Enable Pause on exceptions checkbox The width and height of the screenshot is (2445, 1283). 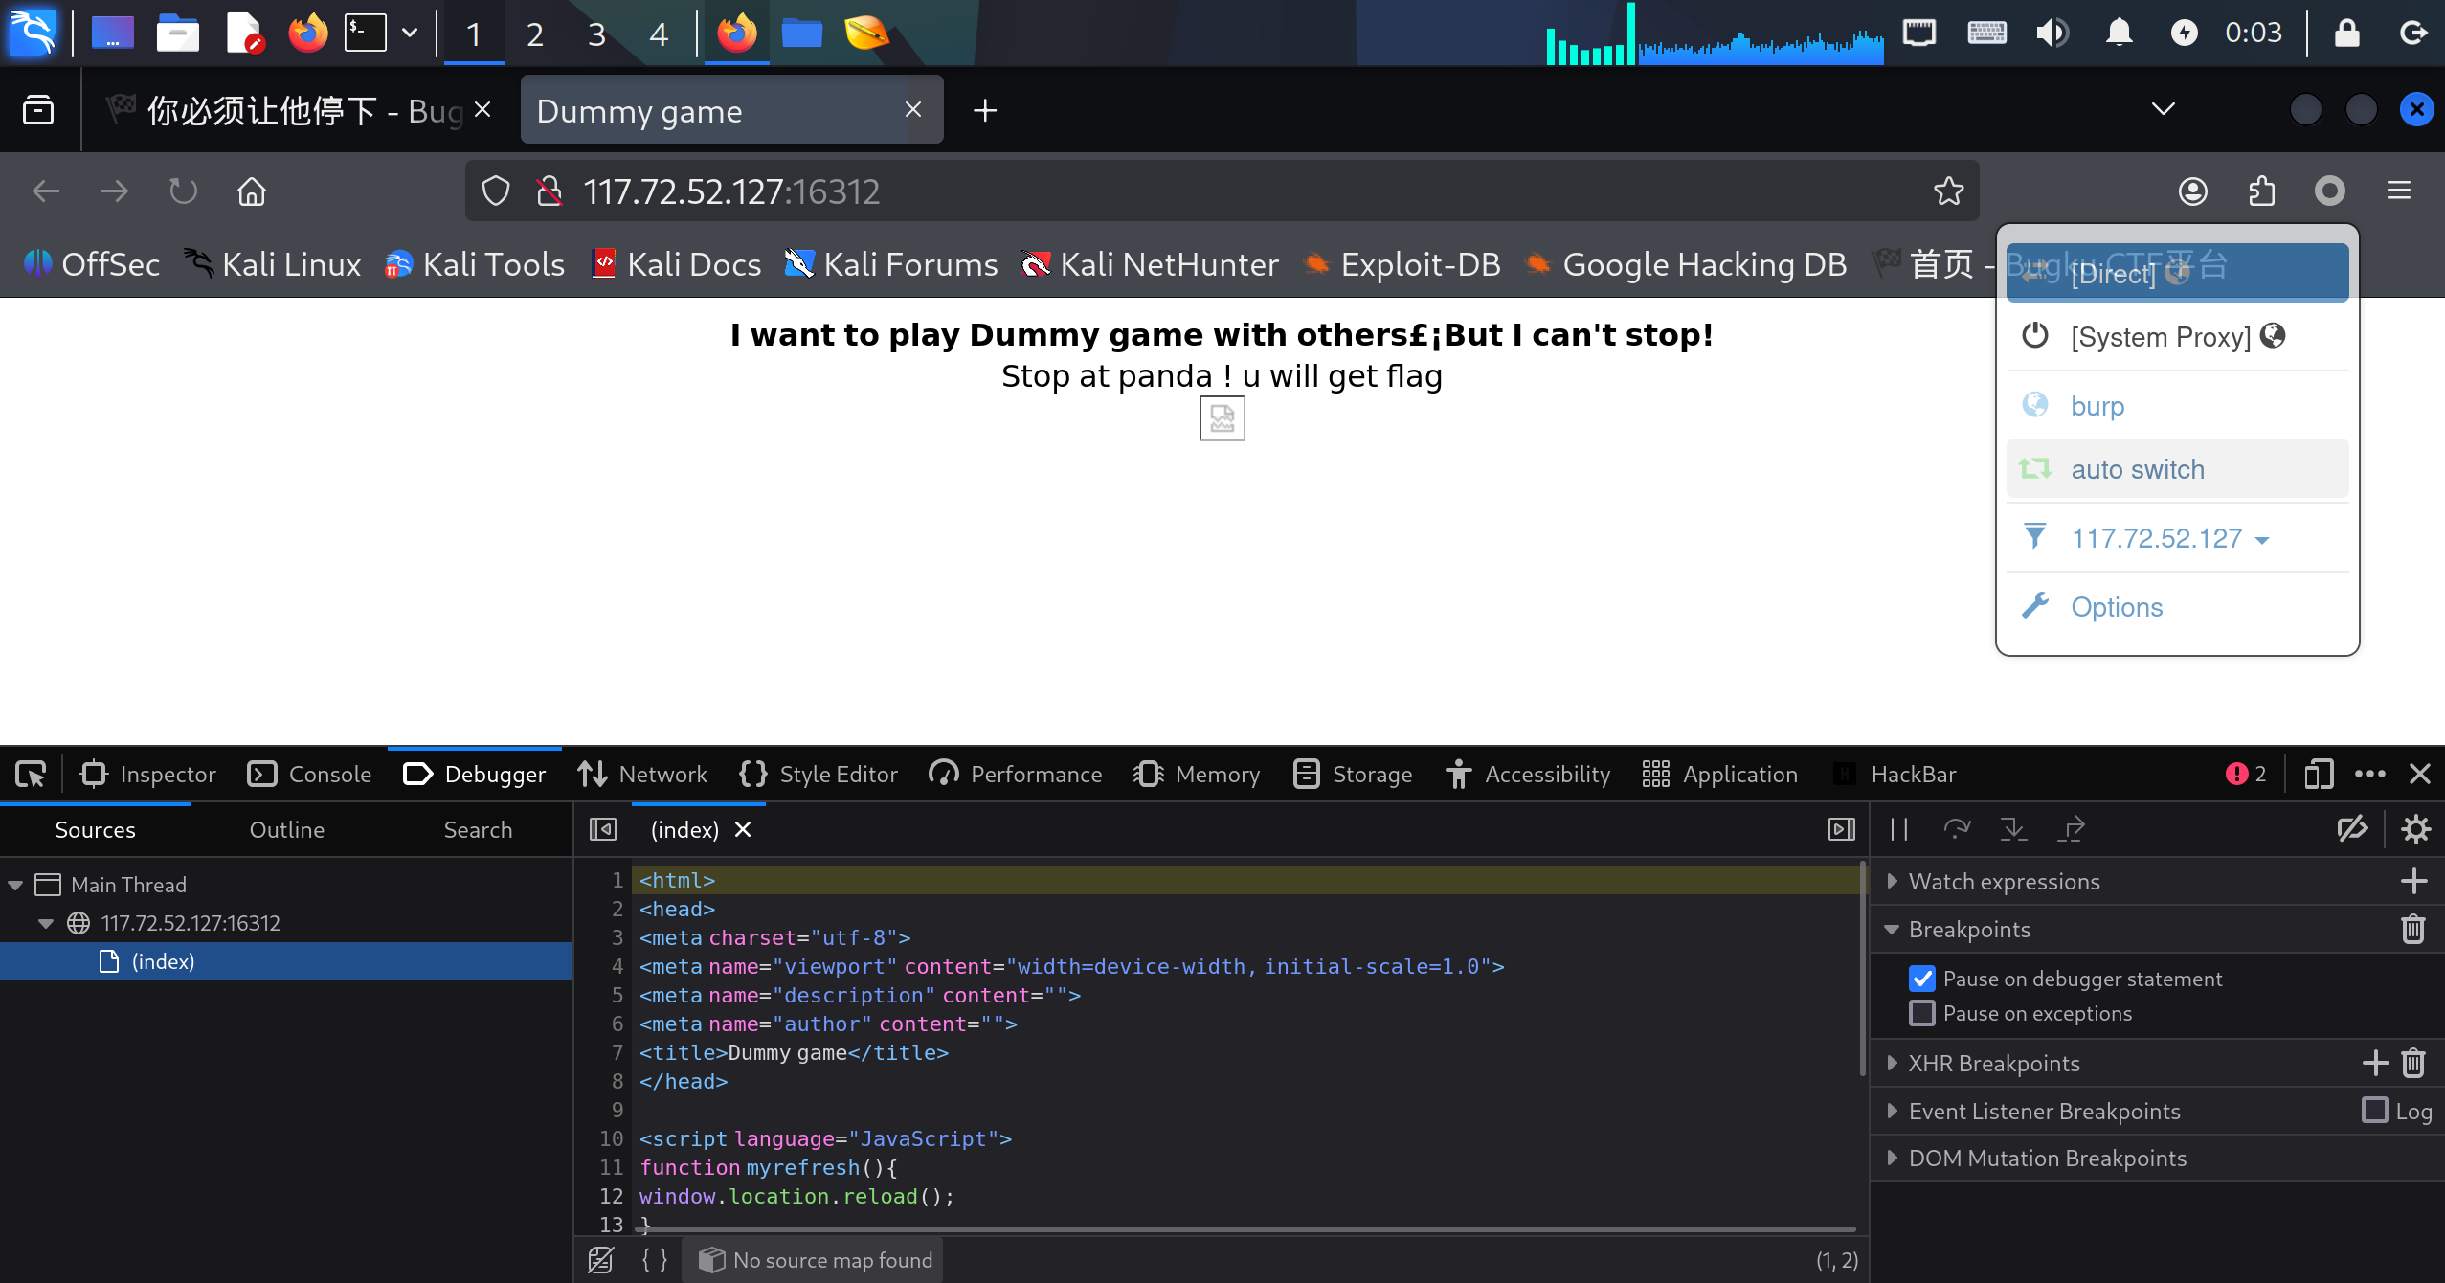tap(1922, 1013)
